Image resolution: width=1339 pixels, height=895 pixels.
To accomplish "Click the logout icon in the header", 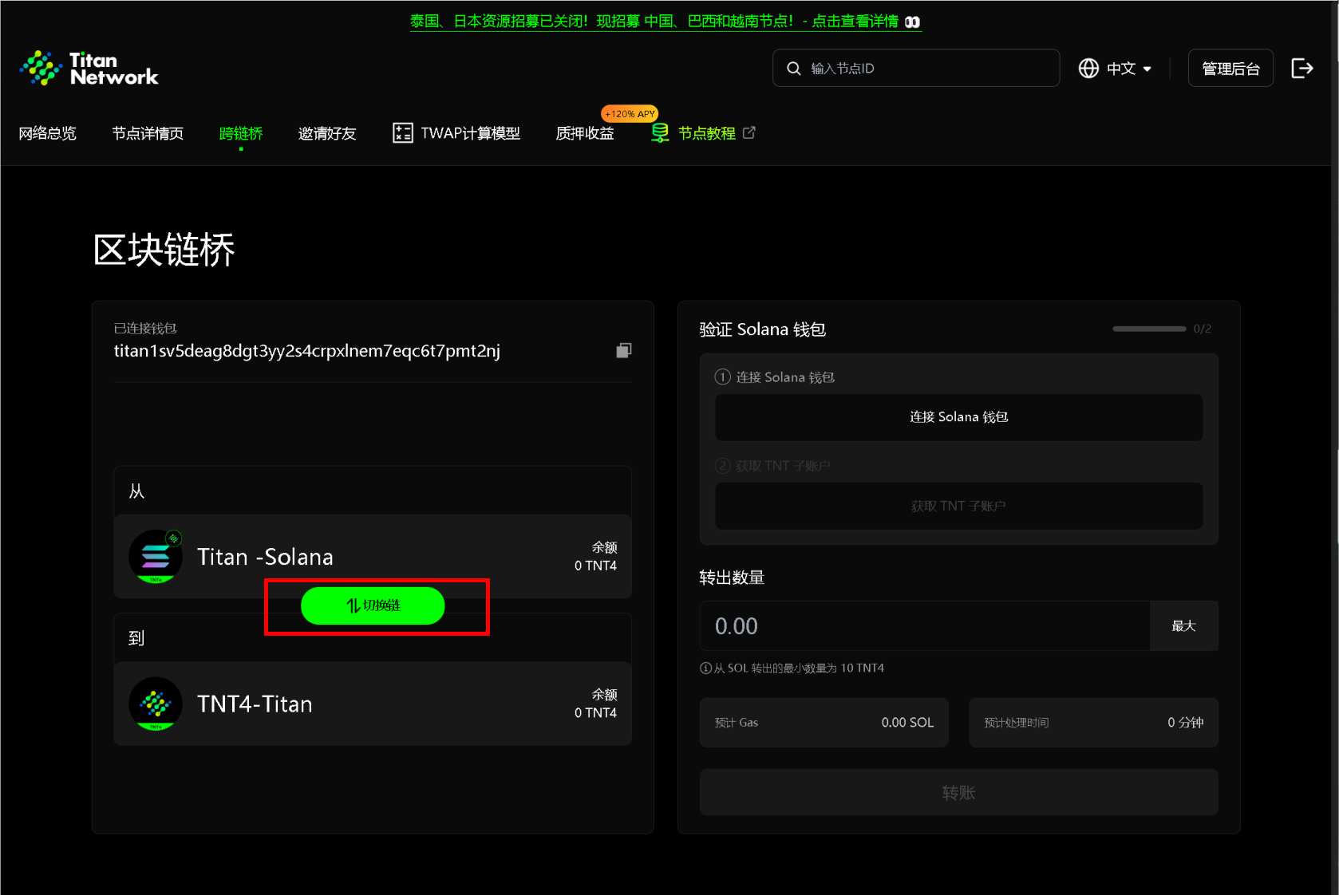I will 1301,69.
